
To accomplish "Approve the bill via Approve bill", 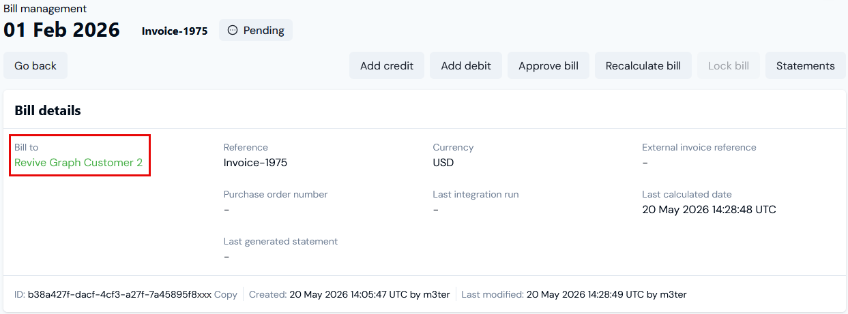I will click(549, 66).
